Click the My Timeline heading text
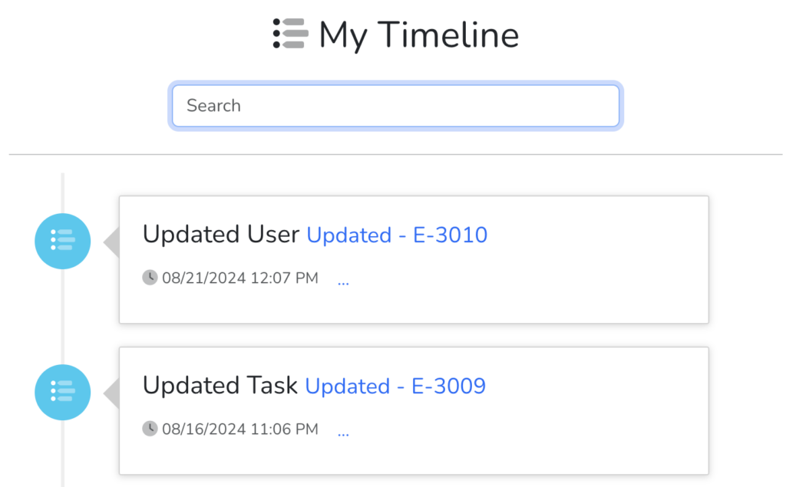The width and height of the screenshot is (786, 487). (418, 35)
